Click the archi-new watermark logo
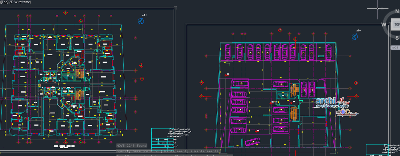The height and width of the screenshot is (156, 400). click(333, 102)
